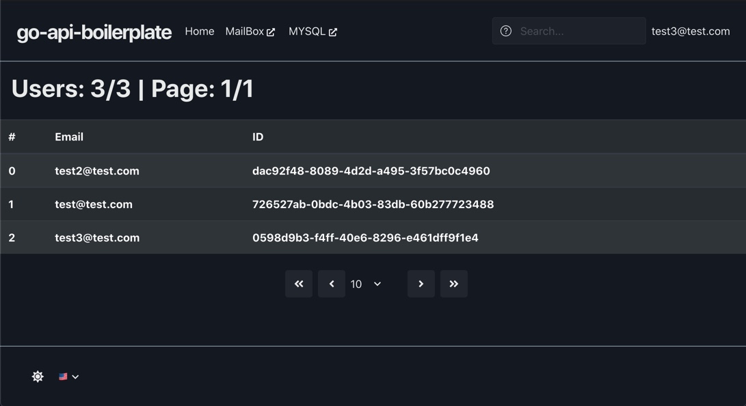Expand the language selector chevron
The height and width of the screenshot is (406, 746).
click(x=75, y=377)
